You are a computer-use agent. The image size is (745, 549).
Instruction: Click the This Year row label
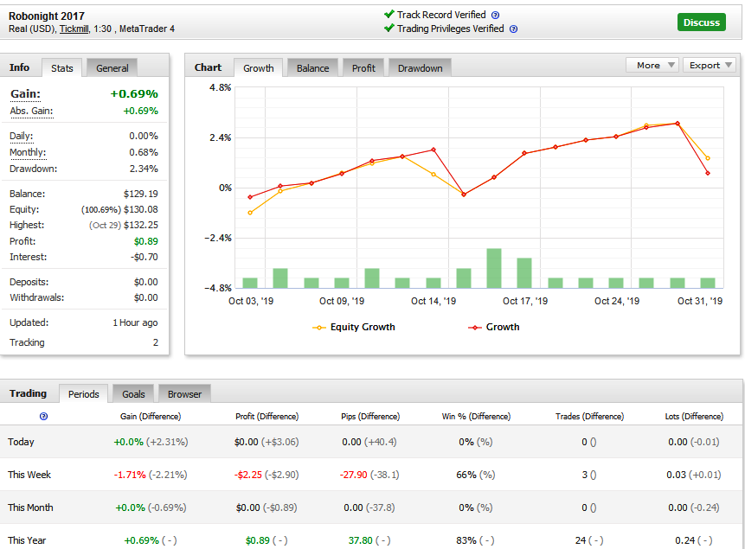(27, 540)
